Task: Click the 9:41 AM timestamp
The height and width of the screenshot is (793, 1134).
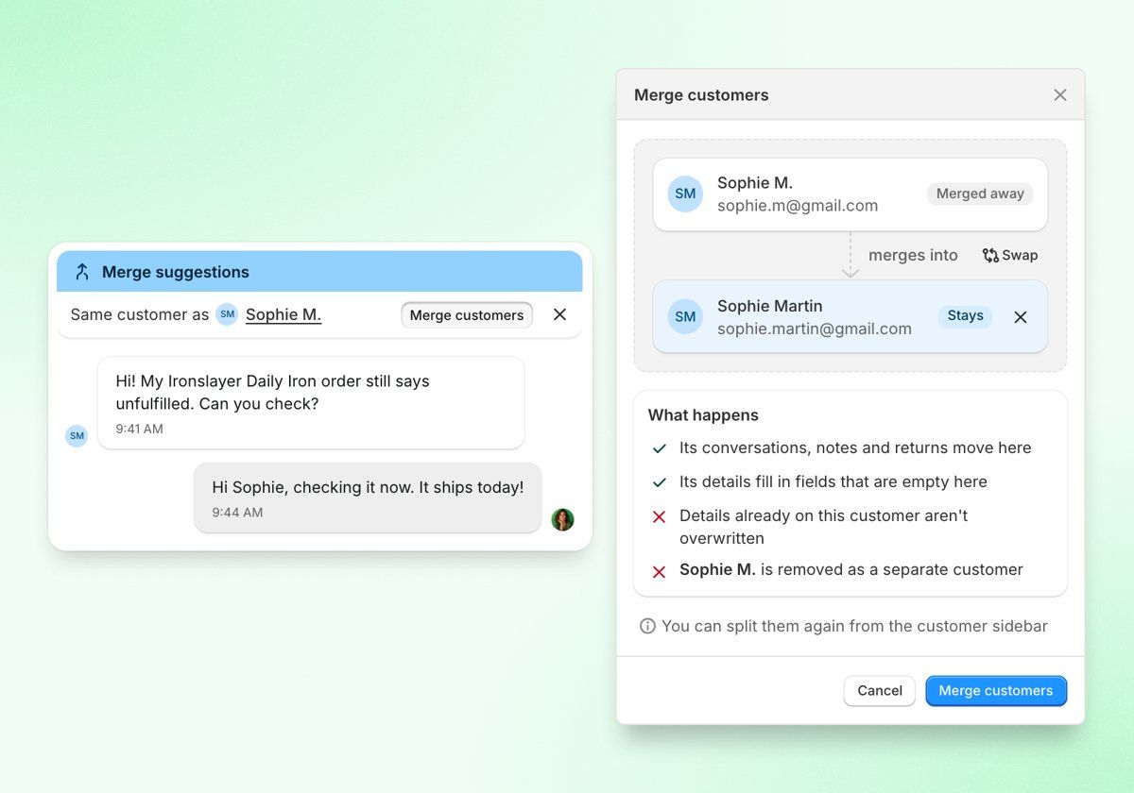Action: click(140, 429)
